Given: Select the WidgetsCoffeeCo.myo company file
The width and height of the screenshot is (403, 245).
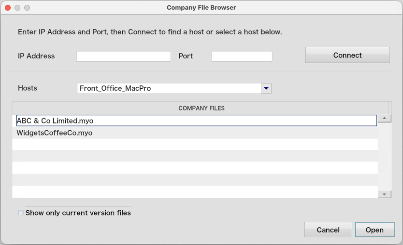Looking at the screenshot, I should click(195, 133).
